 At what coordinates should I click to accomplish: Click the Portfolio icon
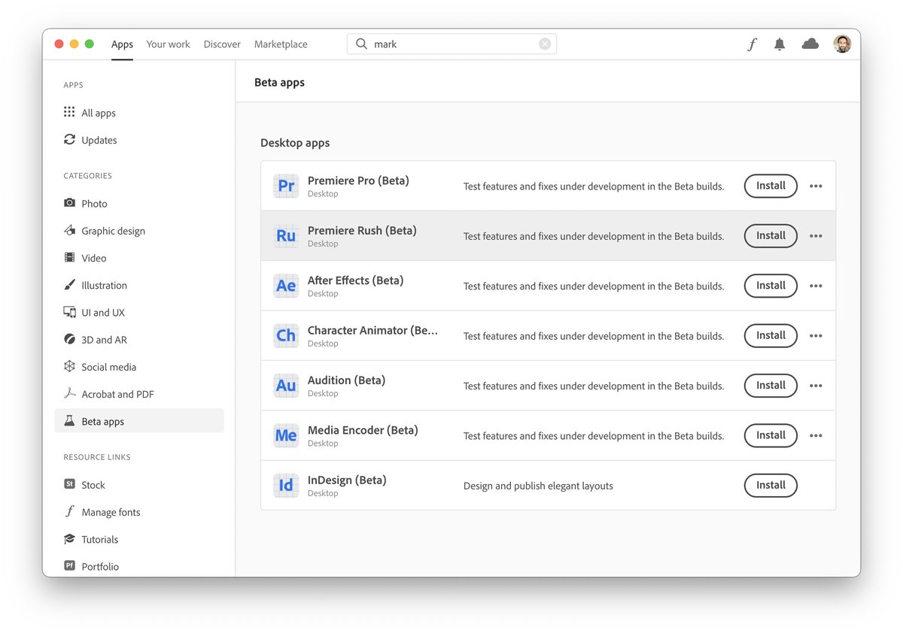[69, 565]
